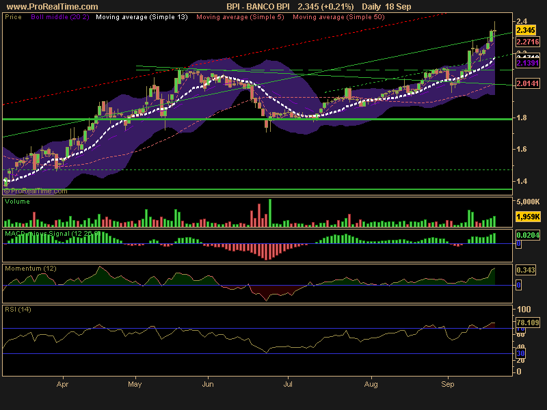Click the 'Momentum (12)' panel label
Image resolution: width=547 pixels, height=410 pixels.
pos(31,269)
